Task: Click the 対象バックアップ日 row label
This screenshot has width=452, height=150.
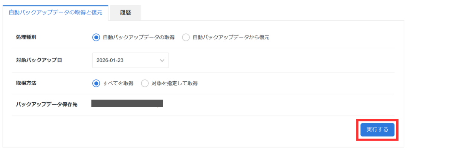Action: [39, 60]
